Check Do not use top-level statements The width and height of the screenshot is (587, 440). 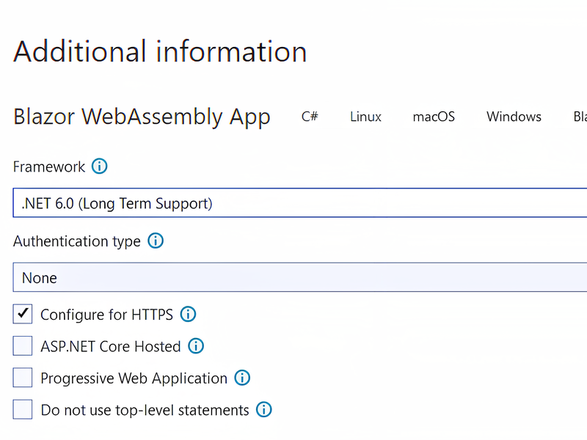[23, 409]
